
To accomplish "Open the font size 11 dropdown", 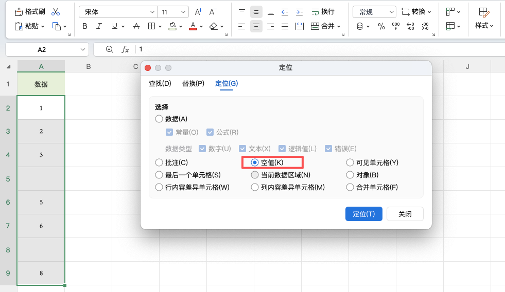I will click(x=183, y=12).
